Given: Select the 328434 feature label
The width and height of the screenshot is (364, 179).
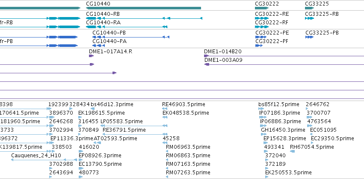Looking at the screenshot, I should click(80, 104).
